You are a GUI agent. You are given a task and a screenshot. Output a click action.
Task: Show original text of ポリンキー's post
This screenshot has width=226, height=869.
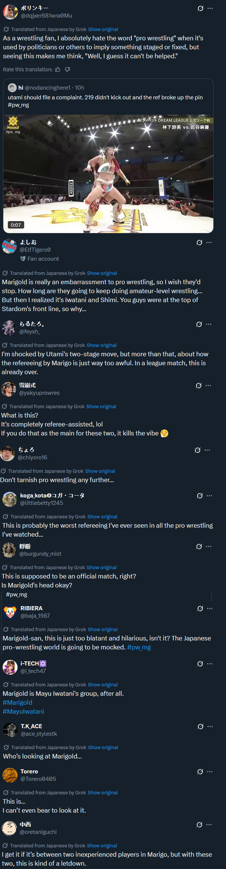[103, 30]
